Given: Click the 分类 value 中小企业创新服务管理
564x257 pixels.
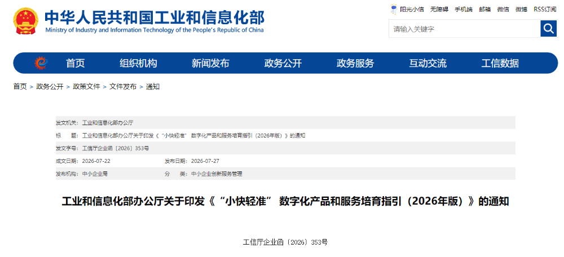Looking at the screenshot, I should coord(217,174).
